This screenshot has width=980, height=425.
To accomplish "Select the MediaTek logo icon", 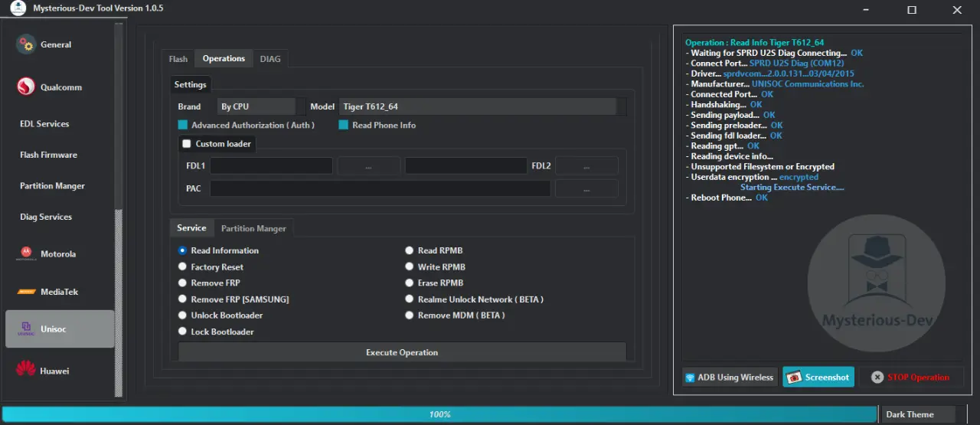I will tap(26, 292).
